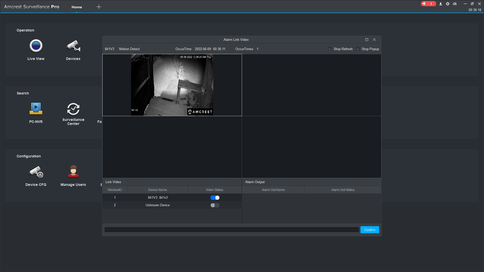Launch PC-NVR
Image resolution: width=484 pixels, height=272 pixels.
(36, 113)
